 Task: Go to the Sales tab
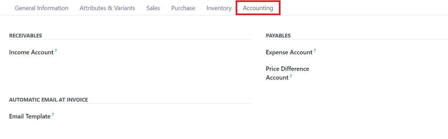pos(153,8)
